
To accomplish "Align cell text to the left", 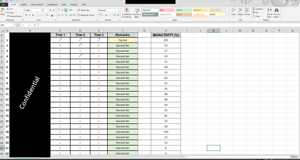I will [59, 15].
